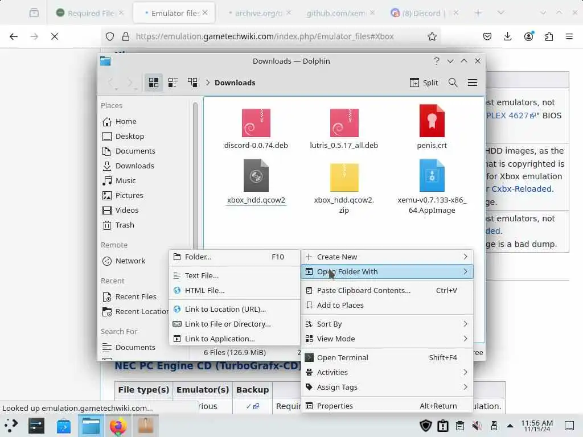The width and height of the screenshot is (583, 437).
Task: Select the xemu AppImage file icon
Action: pos(432,175)
